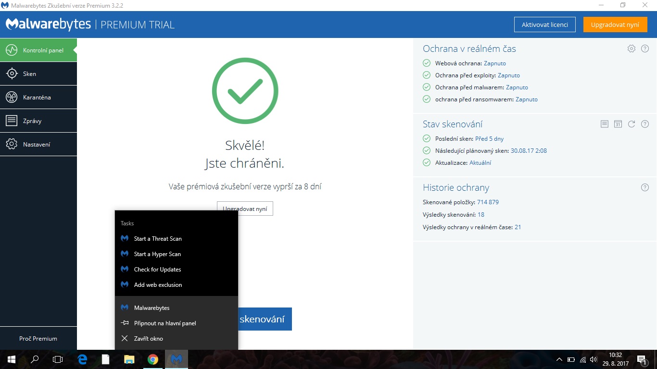Click help icon beside real-time protection header
Image resolution: width=657 pixels, height=369 pixels.
645,49
